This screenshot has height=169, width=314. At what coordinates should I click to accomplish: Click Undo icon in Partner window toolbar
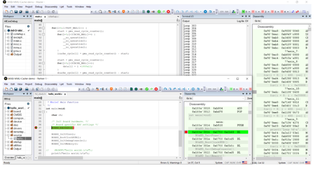(48, 89)
